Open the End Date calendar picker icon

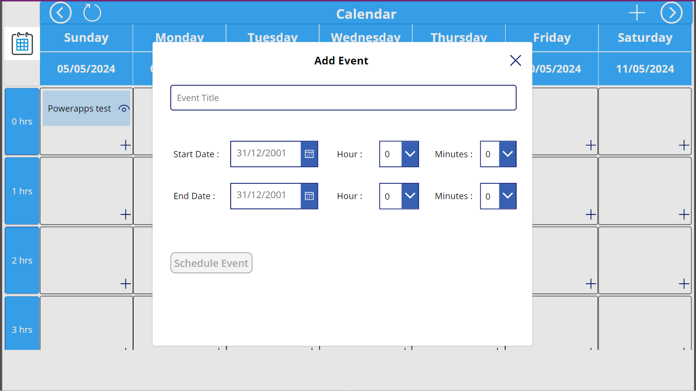point(309,196)
